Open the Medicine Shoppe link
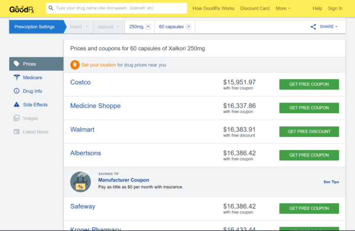 (95, 106)
